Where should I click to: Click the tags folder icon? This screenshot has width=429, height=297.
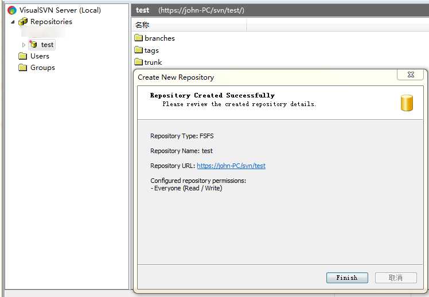(x=139, y=50)
